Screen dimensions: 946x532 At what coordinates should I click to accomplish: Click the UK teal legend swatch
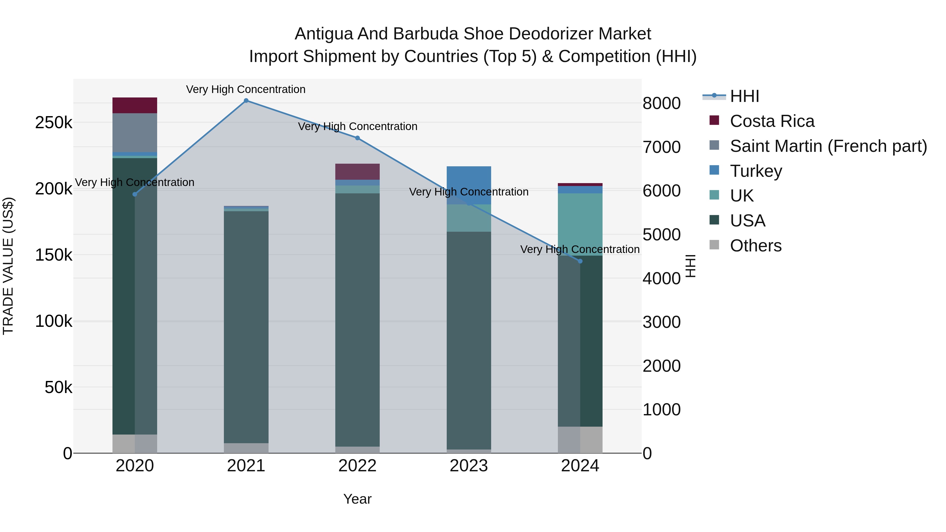click(714, 195)
